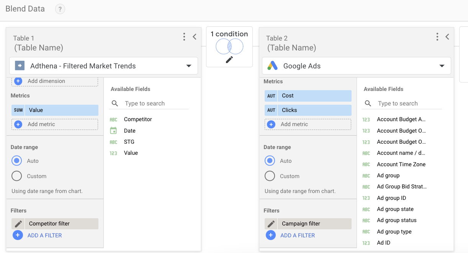Add a filter in Table 1
Viewport: 468px width, 253px height.
(x=44, y=235)
